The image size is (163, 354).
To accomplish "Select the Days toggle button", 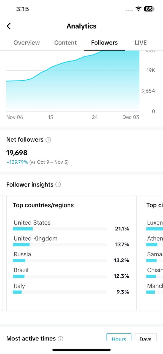I will tap(145, 338).
